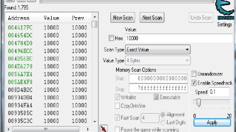The height and width of the screenshot is (132, 236).
Task: Click the New Scan button
Action: 123,18
